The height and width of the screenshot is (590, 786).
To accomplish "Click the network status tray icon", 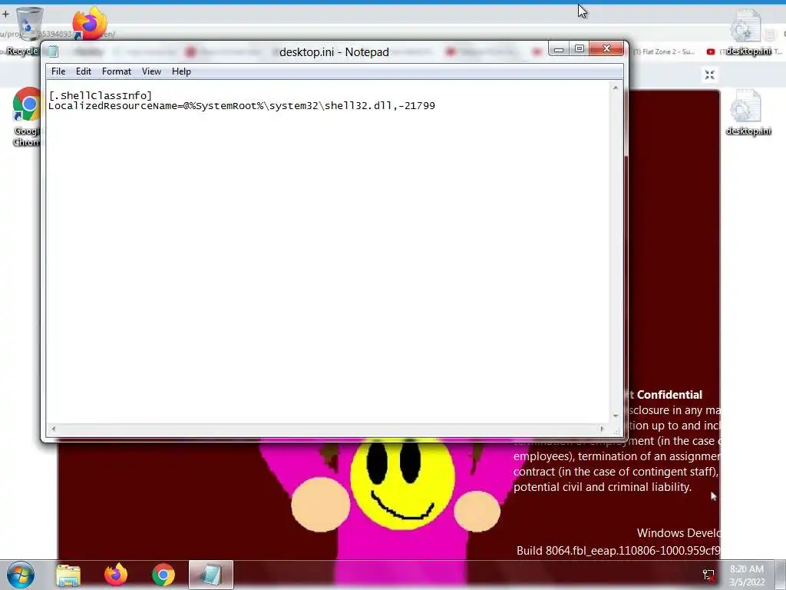I will click(708, 575).
